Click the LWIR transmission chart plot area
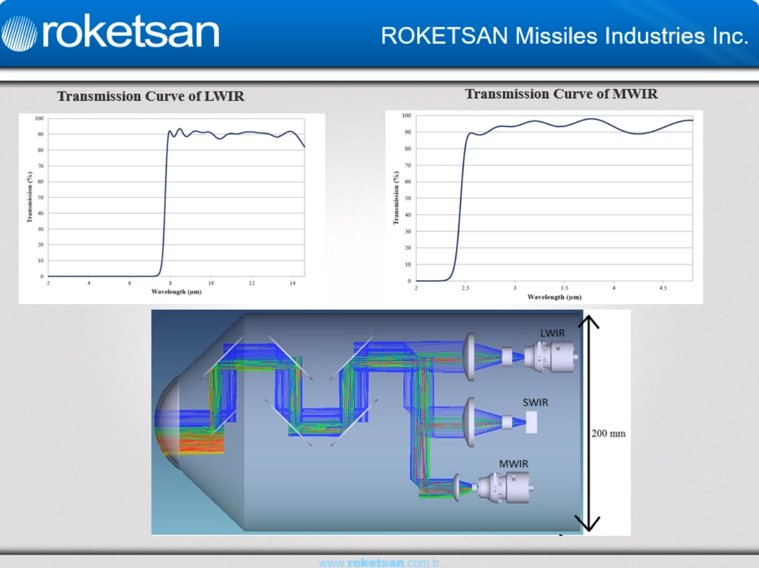Image resolution: width=759 pixels, height=568 pixels. point(176,197)
